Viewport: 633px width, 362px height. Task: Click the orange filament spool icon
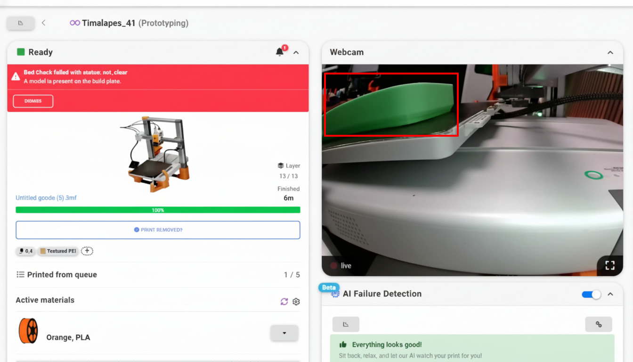pos(28,331)
